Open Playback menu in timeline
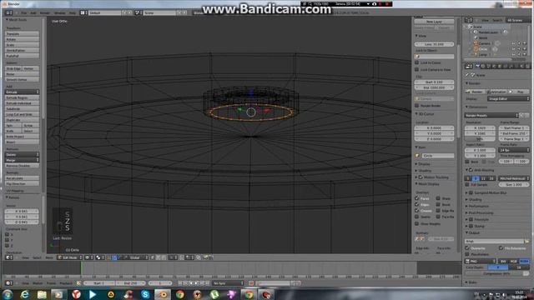 pyautogui.click(x=66, y=283)
